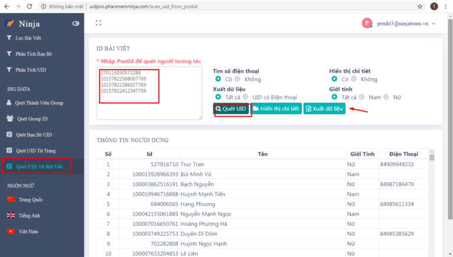The height and width of the screenshot is (257, 453).
Task: Click name Bùi Minh Vũ row
Action: (x=196, y=174)
